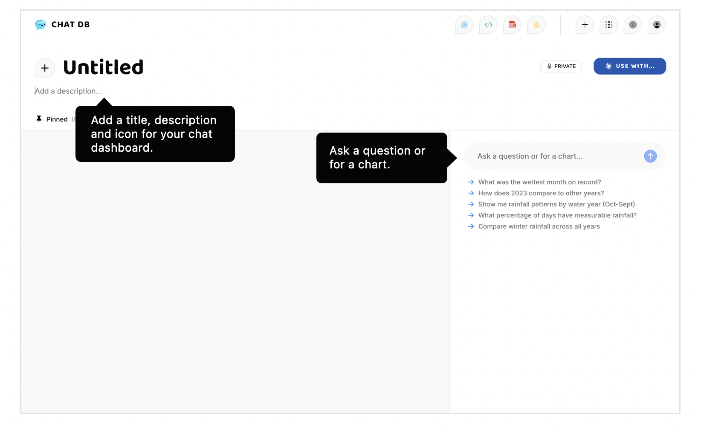The width and height of the screenshot is (701, 434).
Task: Click the Chat DB logo icon
Action: (41, 25)
